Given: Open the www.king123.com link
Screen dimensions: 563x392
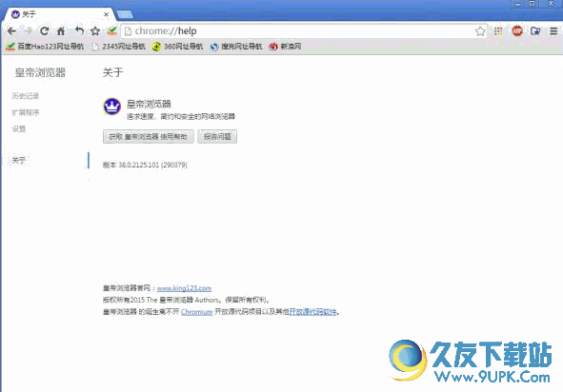Looking at the screenshot, I should click(184, 288).
